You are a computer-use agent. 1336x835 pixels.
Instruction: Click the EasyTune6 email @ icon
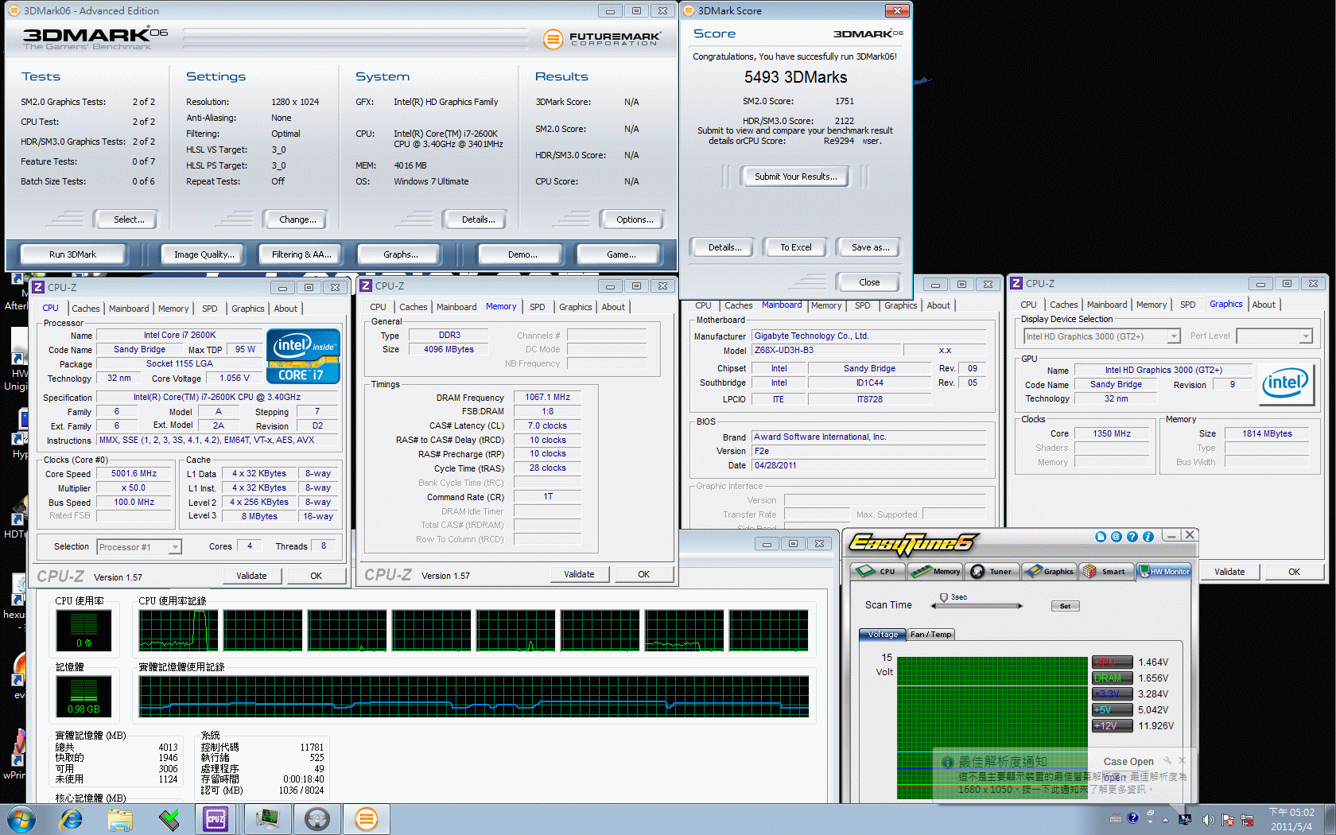click(x=1117, y=537)
